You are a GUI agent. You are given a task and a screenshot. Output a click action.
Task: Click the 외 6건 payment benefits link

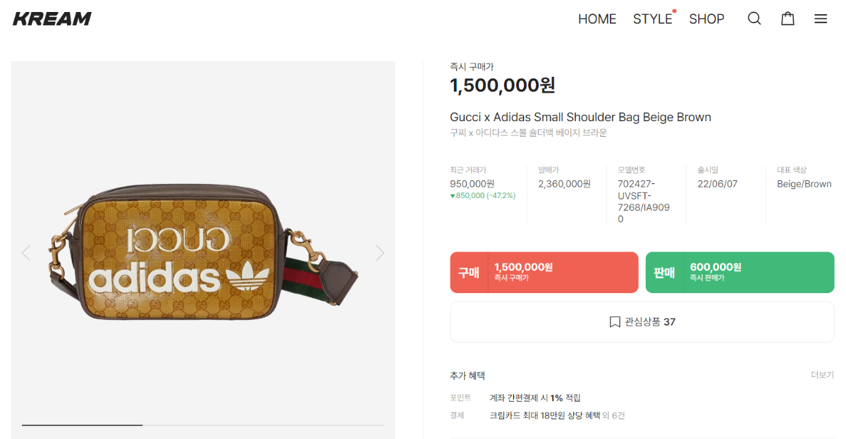(x=613, y=416)
